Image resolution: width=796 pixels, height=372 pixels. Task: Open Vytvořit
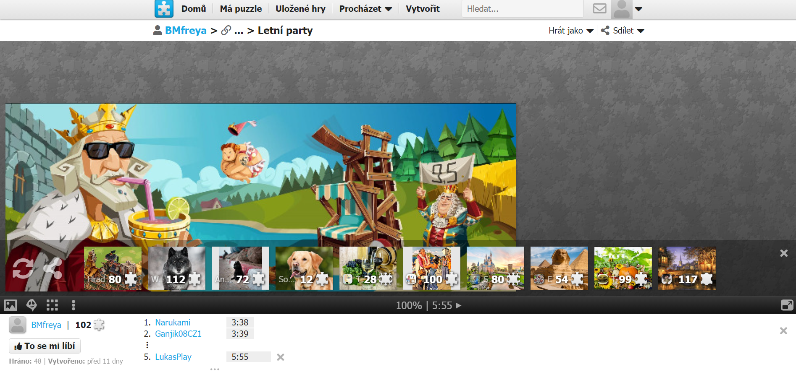(423, 9)
